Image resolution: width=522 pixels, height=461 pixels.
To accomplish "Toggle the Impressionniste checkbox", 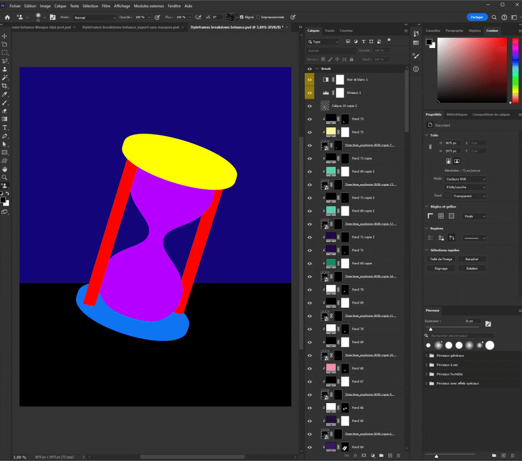I will point(258,17).
